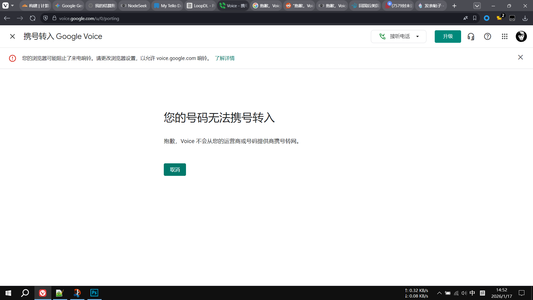The width and height of the screenshot is (533, 300).
Task: Close the porting page with X
Action: point(12,36)
